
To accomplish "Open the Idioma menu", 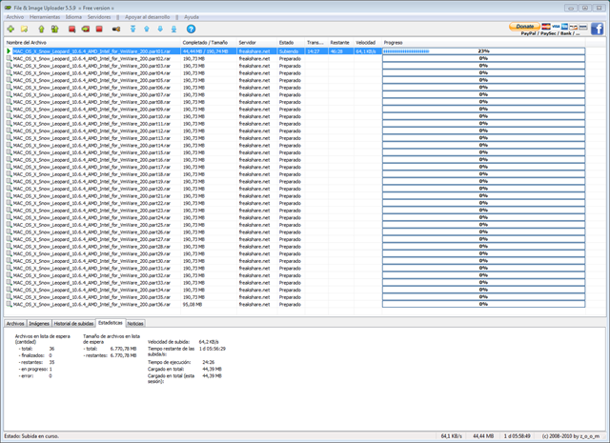I will (x=73, y=17).
